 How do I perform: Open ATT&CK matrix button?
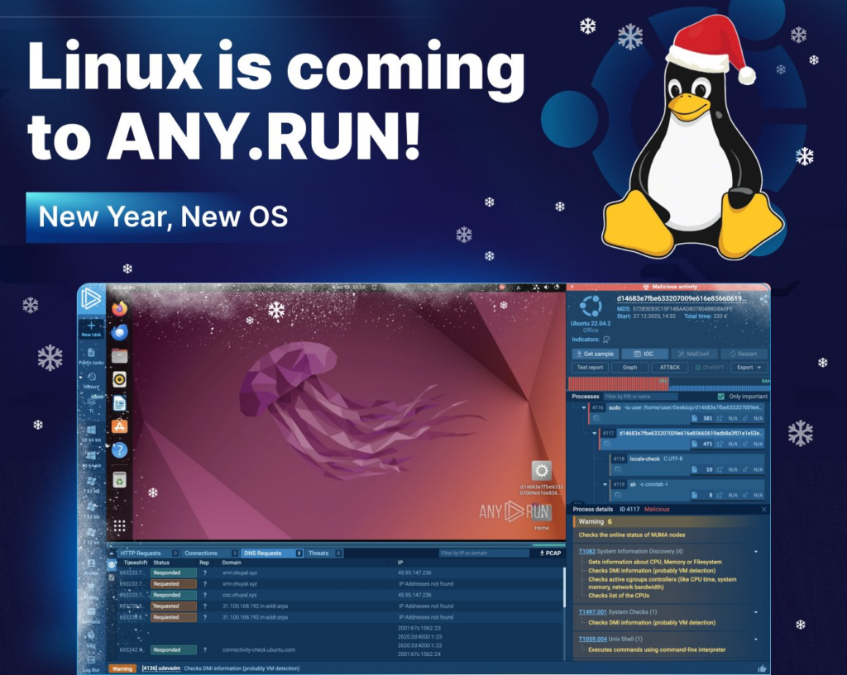[670, 368]
